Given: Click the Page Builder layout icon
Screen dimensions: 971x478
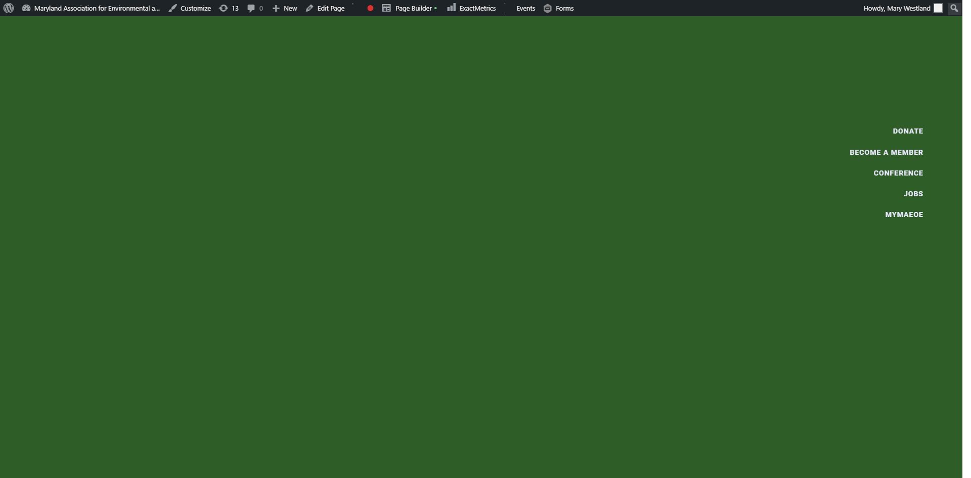Looking at the screenshot, I should click(x=386, y=8).
